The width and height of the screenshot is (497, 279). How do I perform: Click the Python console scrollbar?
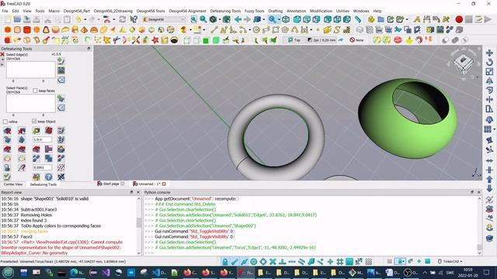point(479,226)
